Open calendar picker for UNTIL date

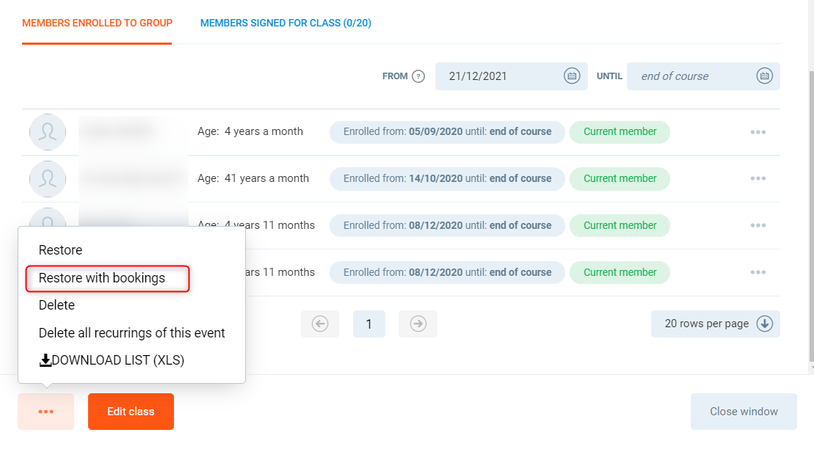pos(764,76)
